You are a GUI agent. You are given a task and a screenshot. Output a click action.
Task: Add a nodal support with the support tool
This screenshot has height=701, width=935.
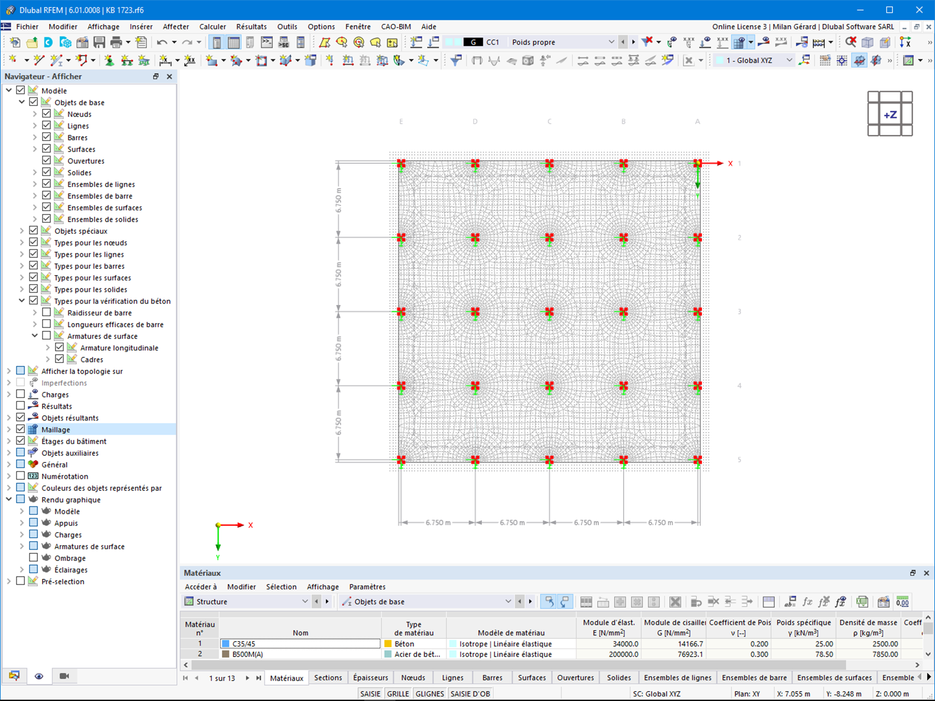point(109,60)
